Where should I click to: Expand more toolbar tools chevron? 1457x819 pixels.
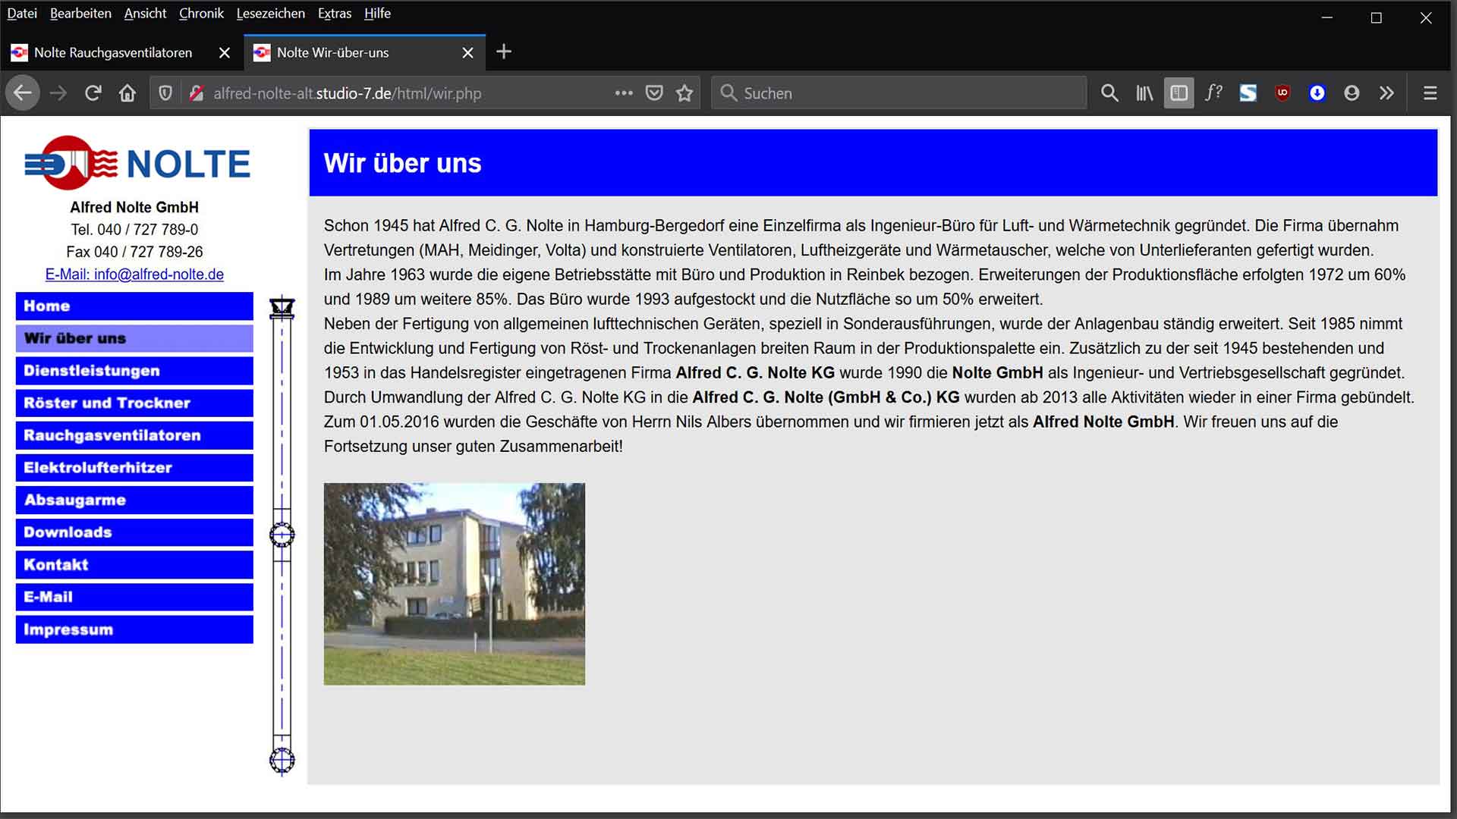pos(1386,93)
